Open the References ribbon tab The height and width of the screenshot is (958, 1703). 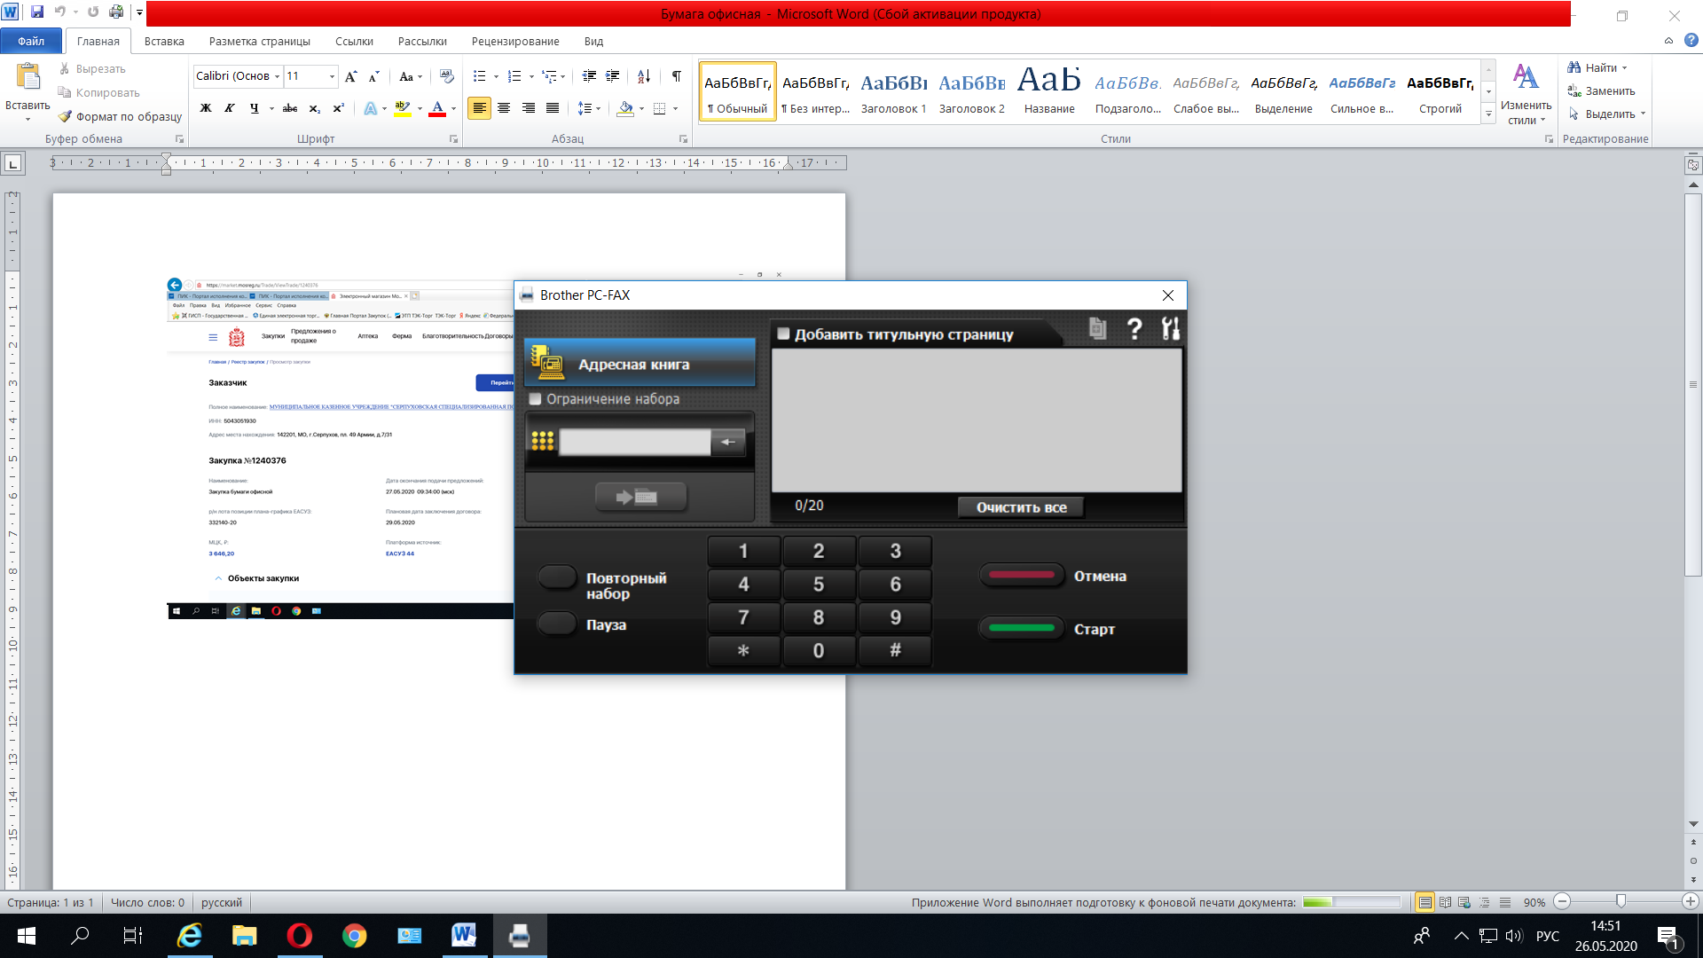pos(354,41)
